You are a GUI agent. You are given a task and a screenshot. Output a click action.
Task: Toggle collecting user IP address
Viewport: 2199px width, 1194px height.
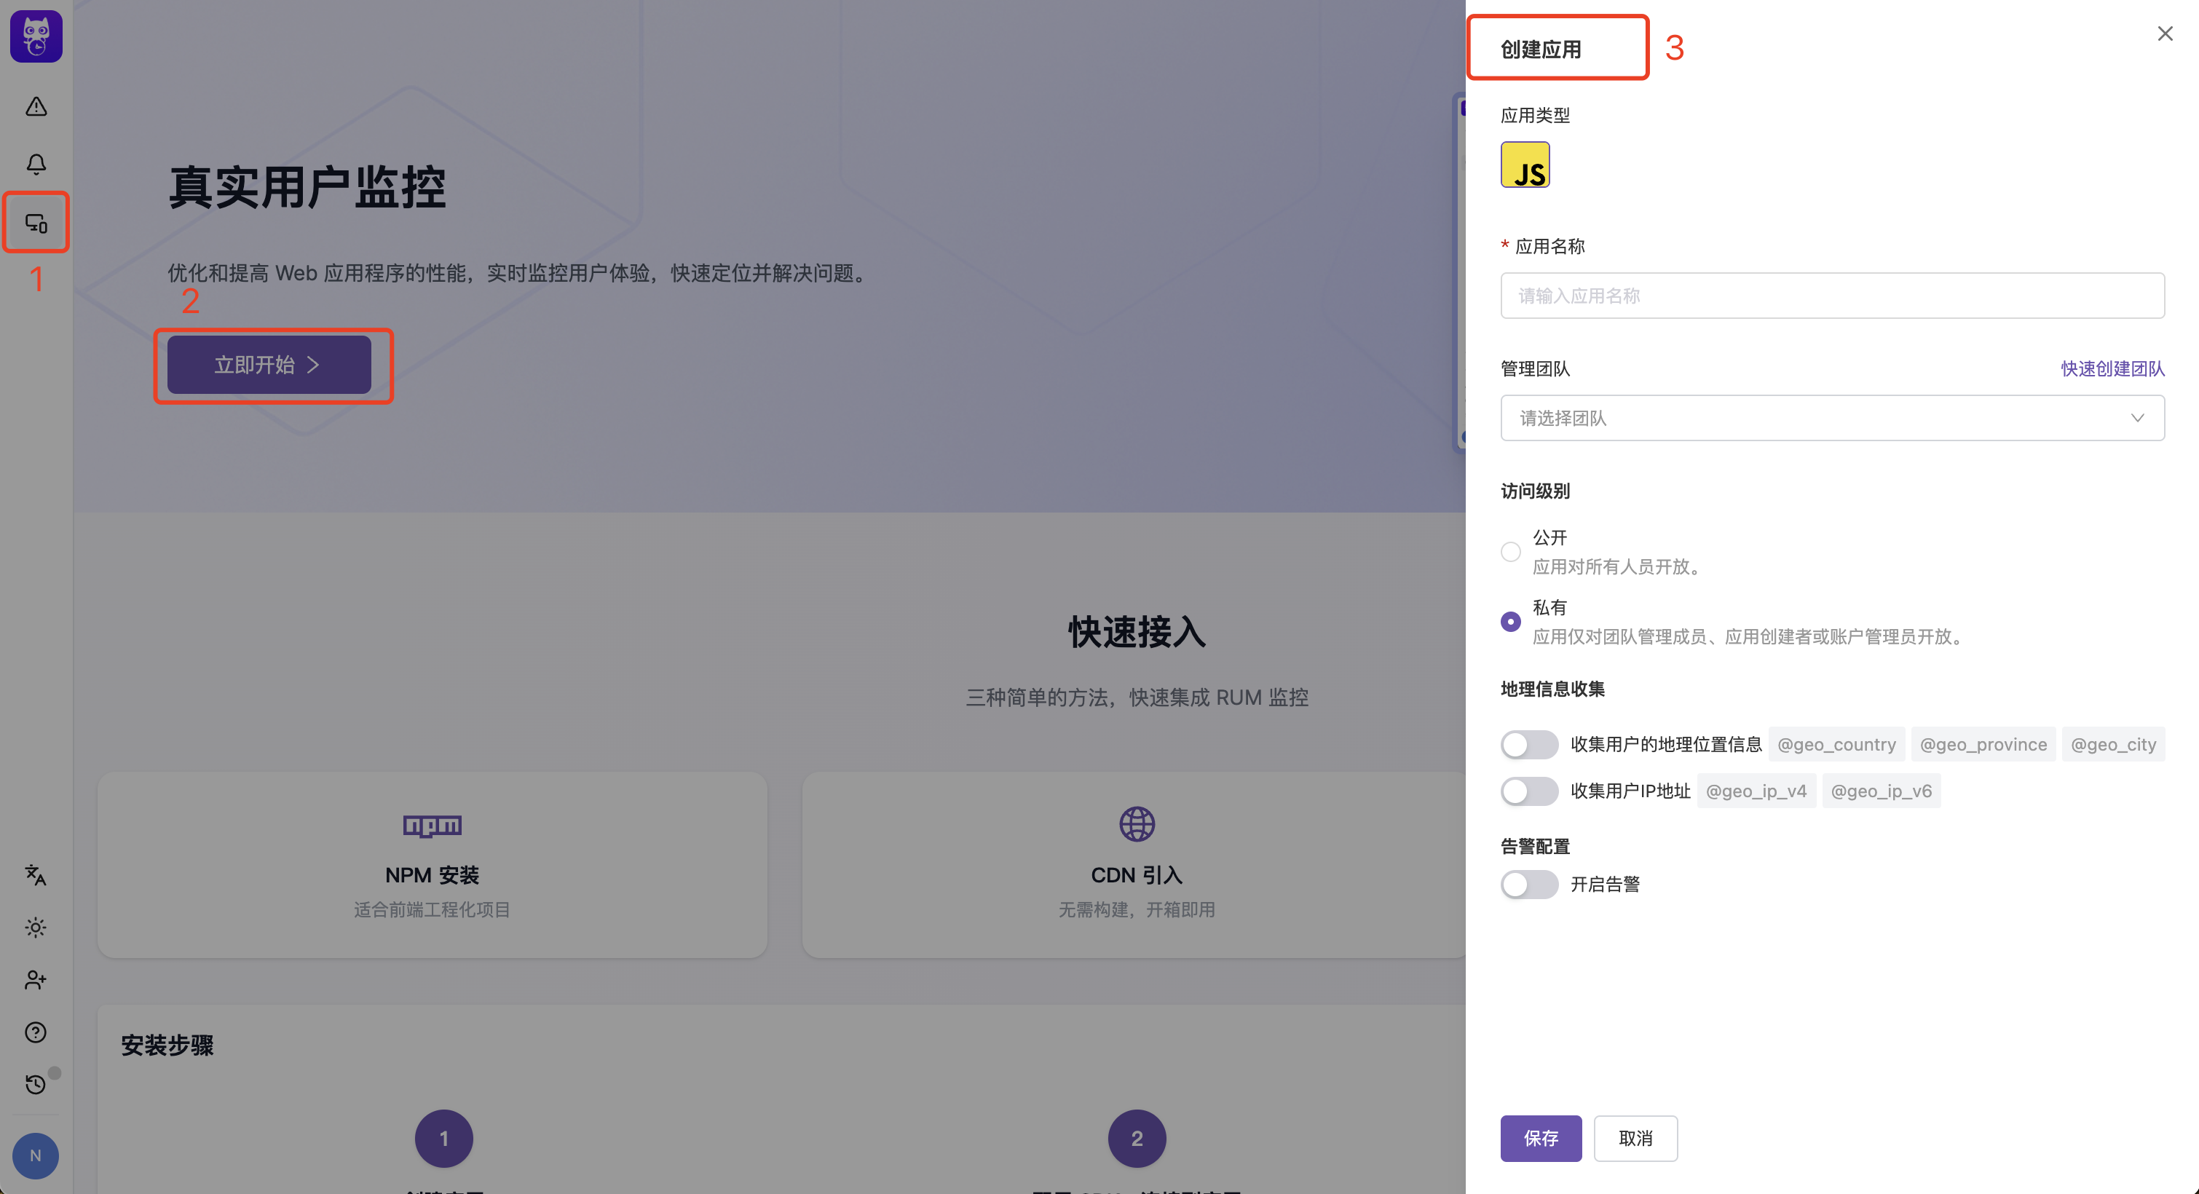coord(1529,791)
